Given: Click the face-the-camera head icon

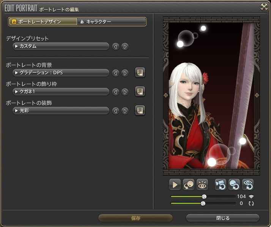Looking at the screenshot, I should pos(189,185).
